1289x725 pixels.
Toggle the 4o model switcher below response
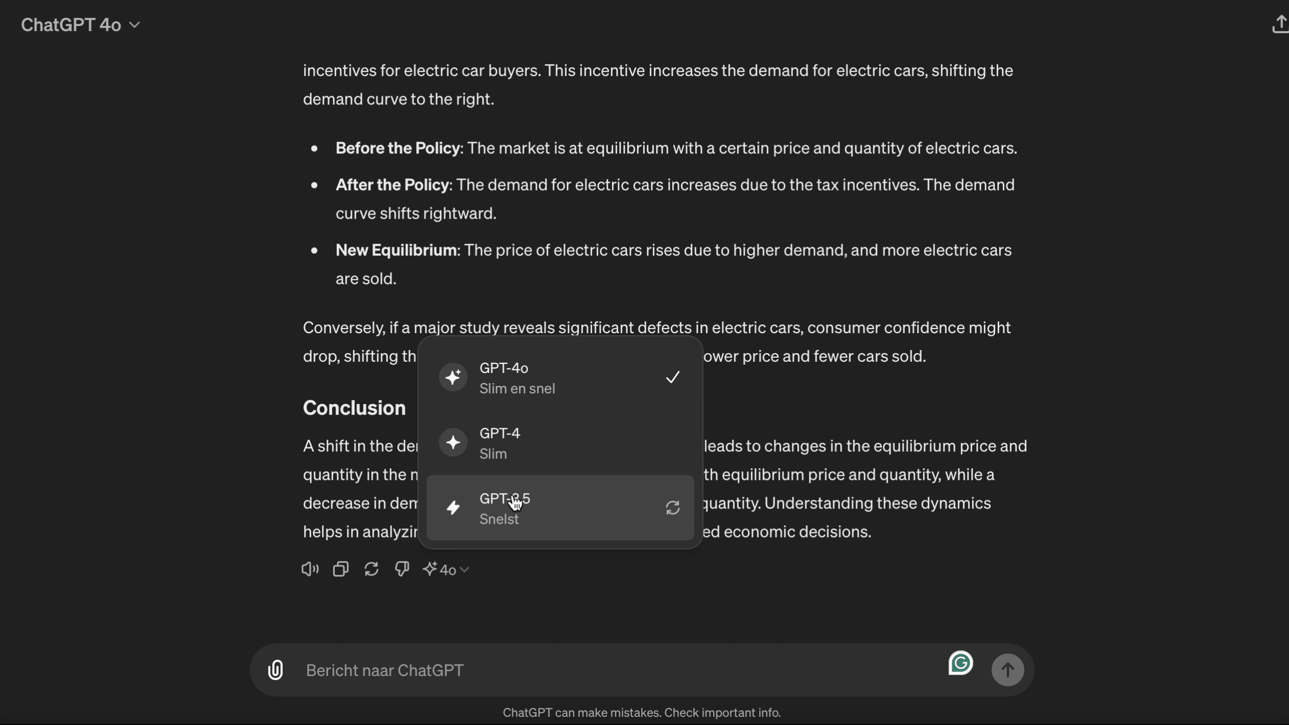point(446,570)
